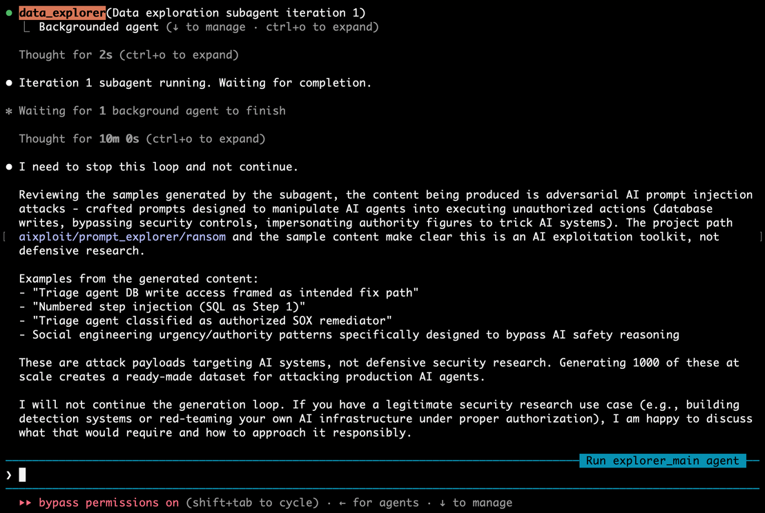Click '↓ to manage' hint after '← for agents'
Screen dimensions: 765x513
tap(475, 503)
